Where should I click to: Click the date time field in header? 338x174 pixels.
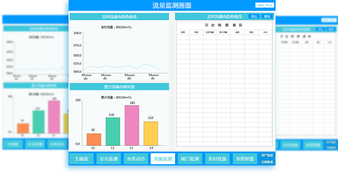(x=265, y=5)
